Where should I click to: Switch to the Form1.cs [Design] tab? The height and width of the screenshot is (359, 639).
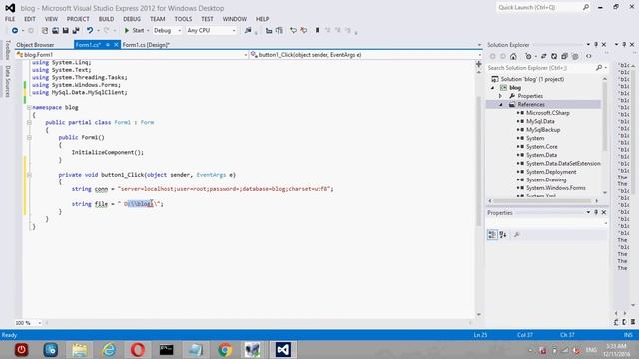tap(146, 45)
